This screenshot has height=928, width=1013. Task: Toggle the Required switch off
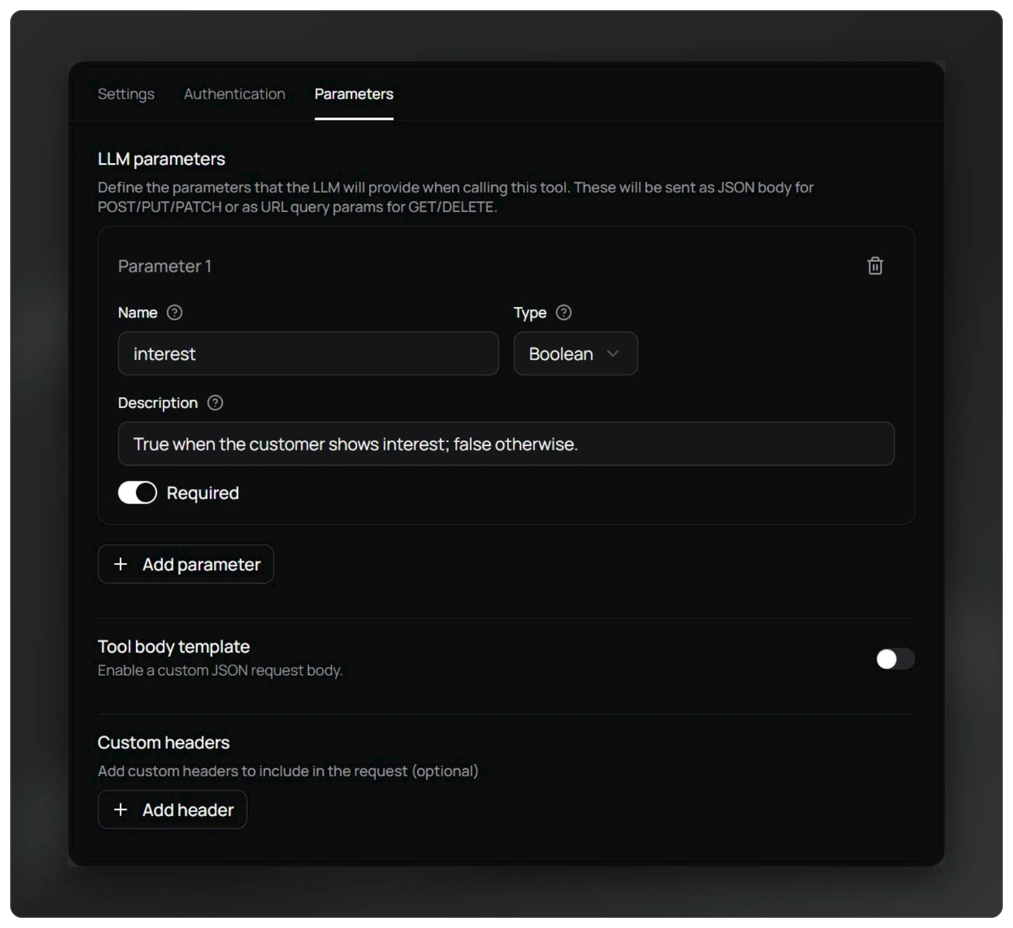point(137,492)
